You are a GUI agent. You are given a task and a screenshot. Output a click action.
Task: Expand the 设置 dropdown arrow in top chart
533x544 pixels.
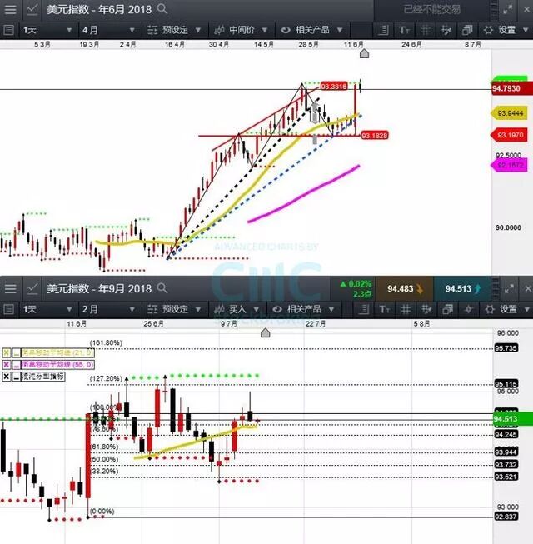(525, 30)
